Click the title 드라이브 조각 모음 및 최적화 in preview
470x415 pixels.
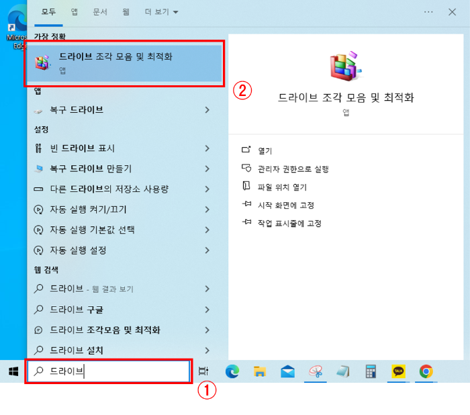point(346,98)
